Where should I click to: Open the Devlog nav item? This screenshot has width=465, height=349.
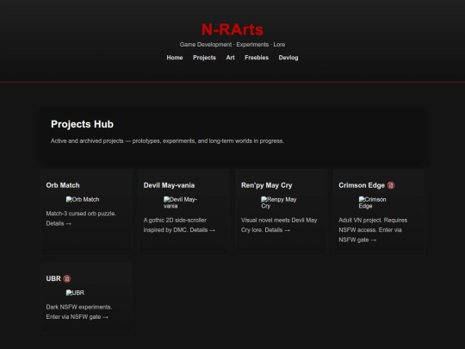[288, 58]
